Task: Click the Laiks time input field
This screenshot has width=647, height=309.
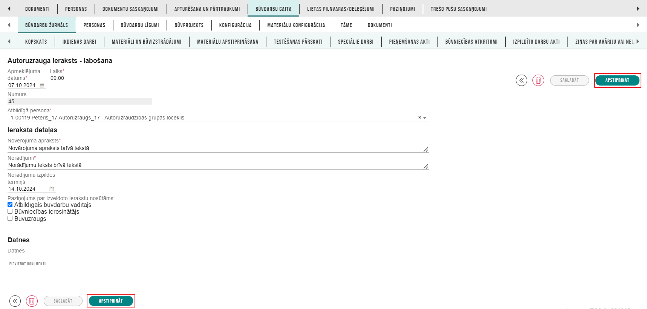Action: point(69,78)
